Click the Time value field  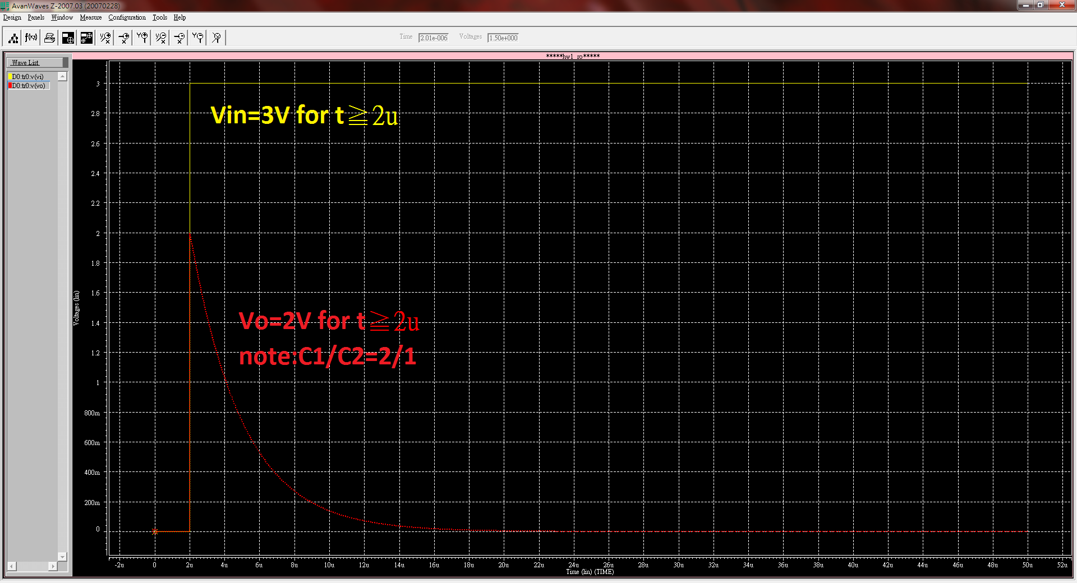coord(434,38)
